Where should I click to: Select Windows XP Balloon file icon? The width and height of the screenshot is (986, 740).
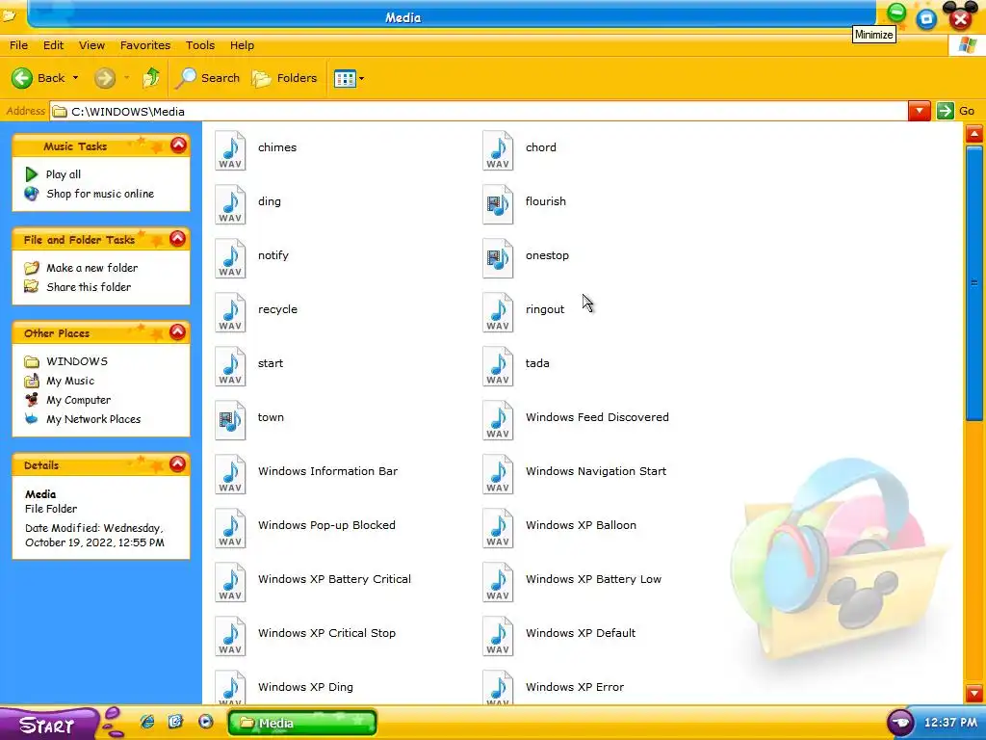pyautogui.click(x=498, y=528)
